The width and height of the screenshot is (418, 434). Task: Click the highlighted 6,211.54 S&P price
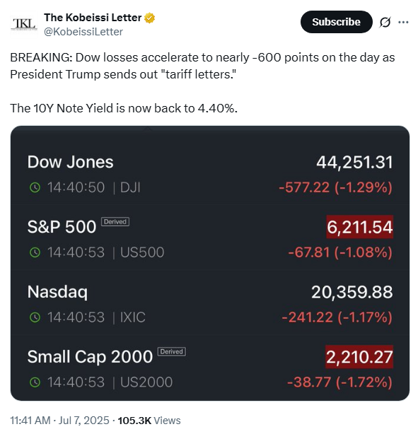359,227
